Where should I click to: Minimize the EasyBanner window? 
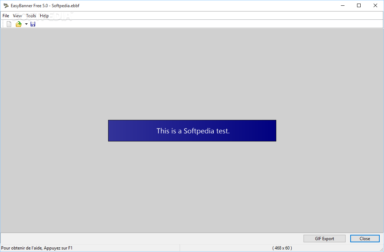[342, 6]
